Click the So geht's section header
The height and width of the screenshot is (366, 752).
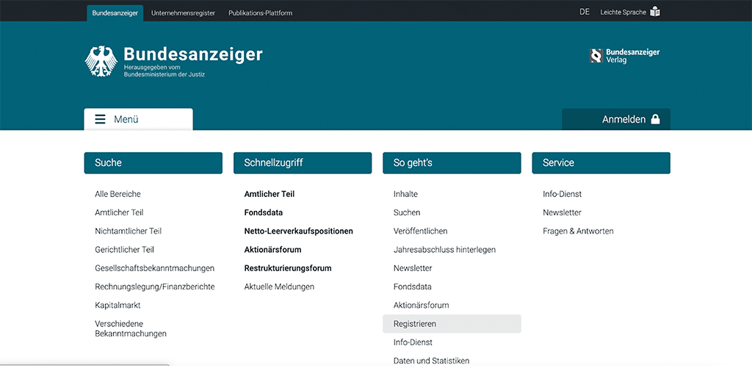(x=452, y=163)
